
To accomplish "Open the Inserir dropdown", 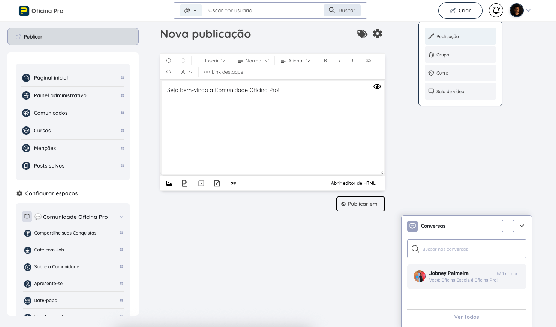I will pyautogui.click(x=212, y=61).
